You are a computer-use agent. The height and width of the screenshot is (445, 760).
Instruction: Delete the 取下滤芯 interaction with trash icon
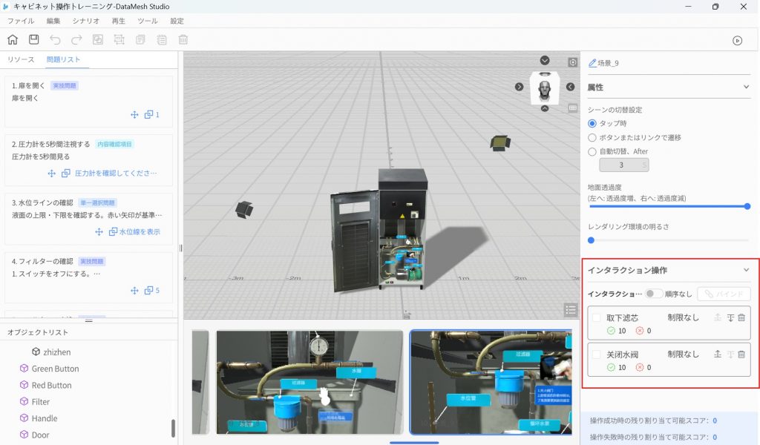click(741, 317)
